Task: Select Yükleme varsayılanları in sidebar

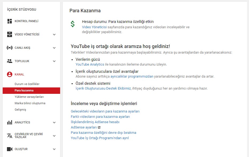Action: pyautogui.click(x=29, y=97)
